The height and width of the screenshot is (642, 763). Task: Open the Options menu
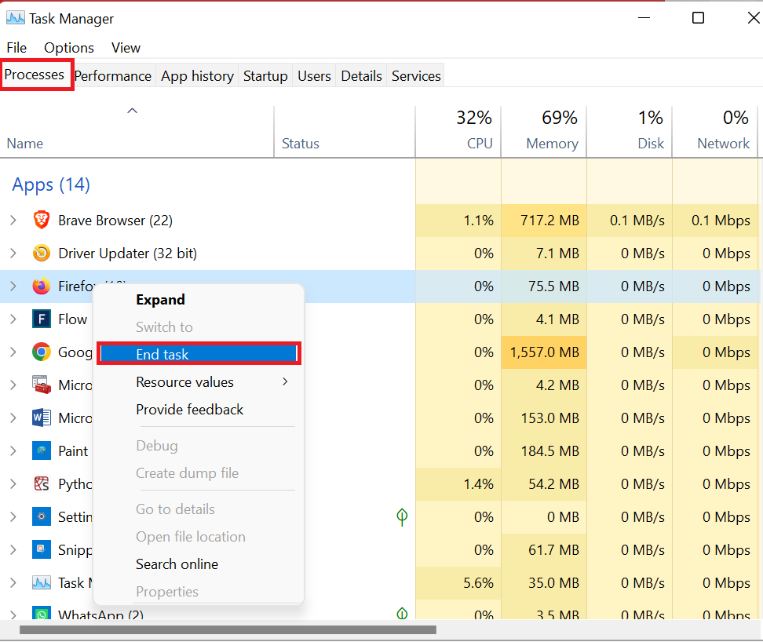pyautogui.click(x=69, y=48)
